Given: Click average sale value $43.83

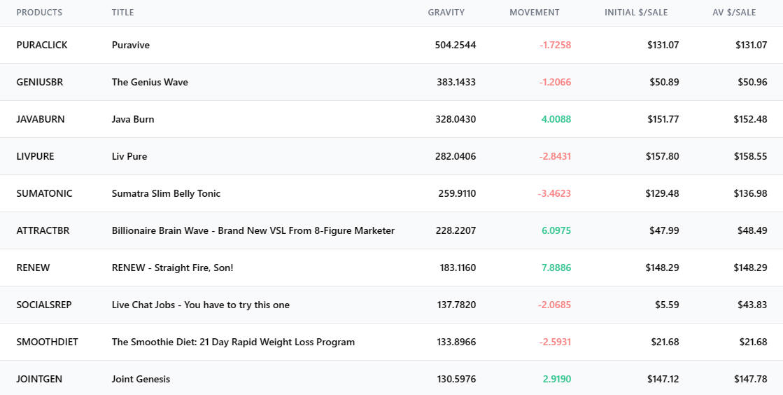Looking at the screenshot, I should 752,305.
